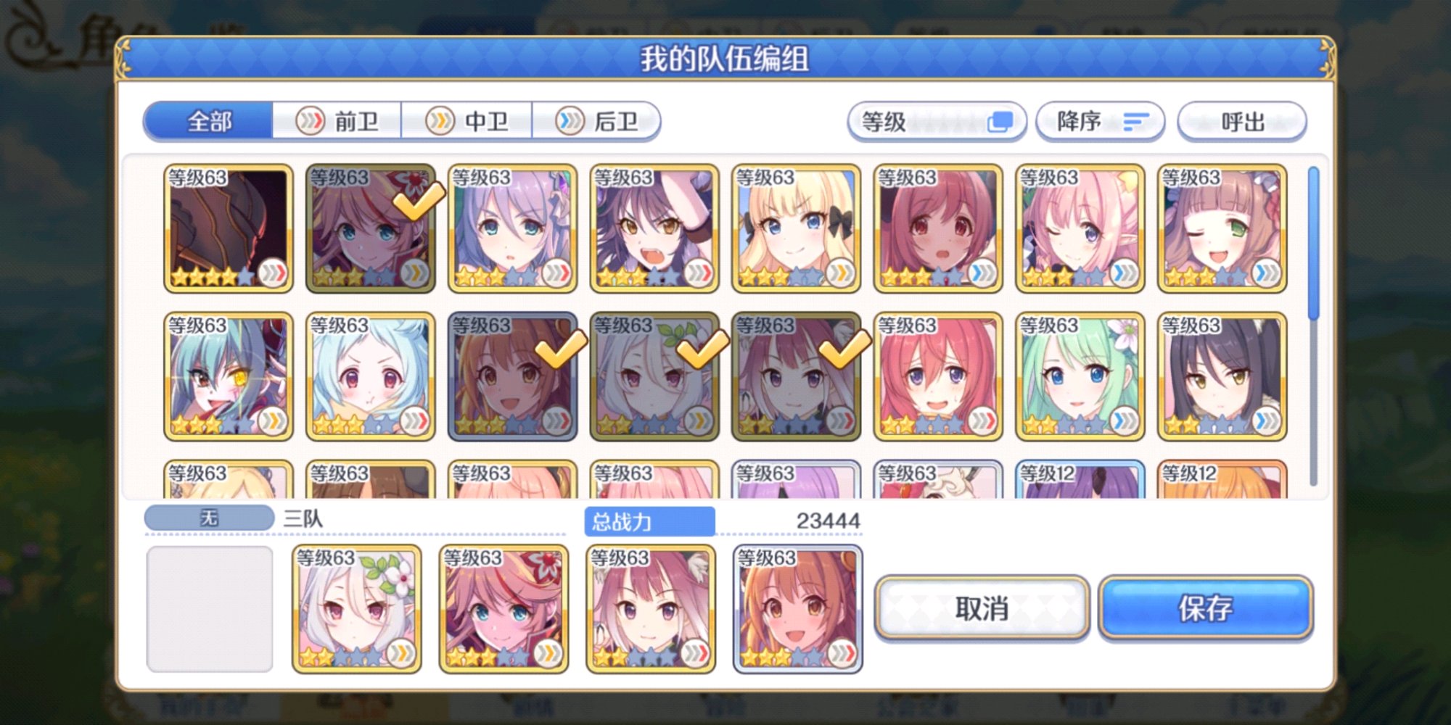Click the character list scrollbar
The height and width of the screenshot is (725, 1451).
1313,326
